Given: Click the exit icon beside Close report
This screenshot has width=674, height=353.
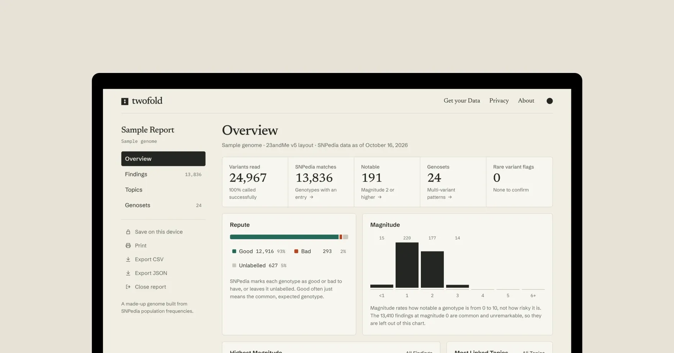Looking at the screenshot, I should pos(128,287).
